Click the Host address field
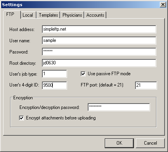168x152 pixels. pos(99,29)
